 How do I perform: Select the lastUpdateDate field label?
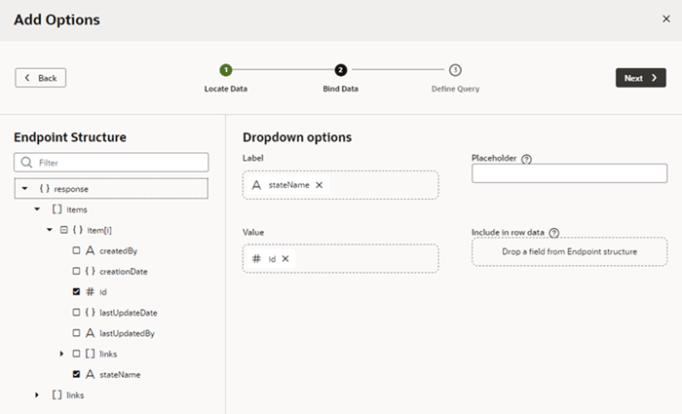(129, 313)
